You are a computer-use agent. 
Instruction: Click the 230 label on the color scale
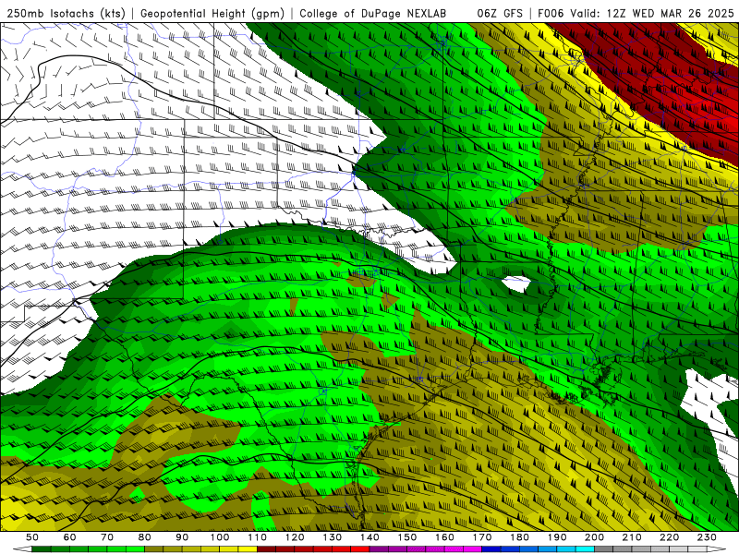click(x=707, y=537)
